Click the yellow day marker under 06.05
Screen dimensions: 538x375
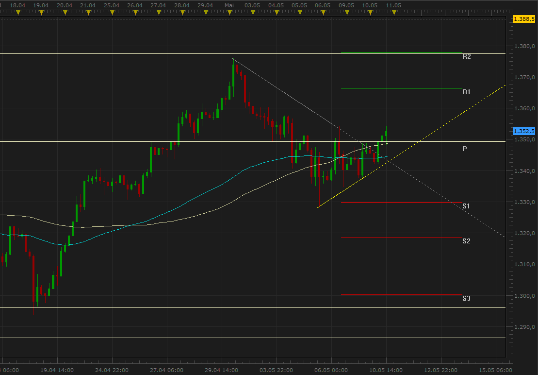click(323, 13)
